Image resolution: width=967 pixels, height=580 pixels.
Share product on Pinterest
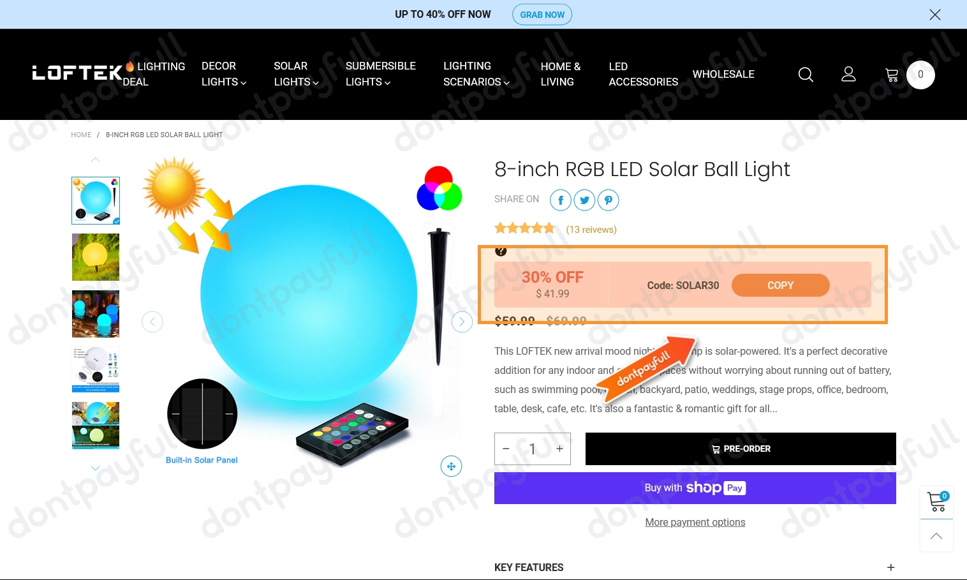[x=609, y=200]
